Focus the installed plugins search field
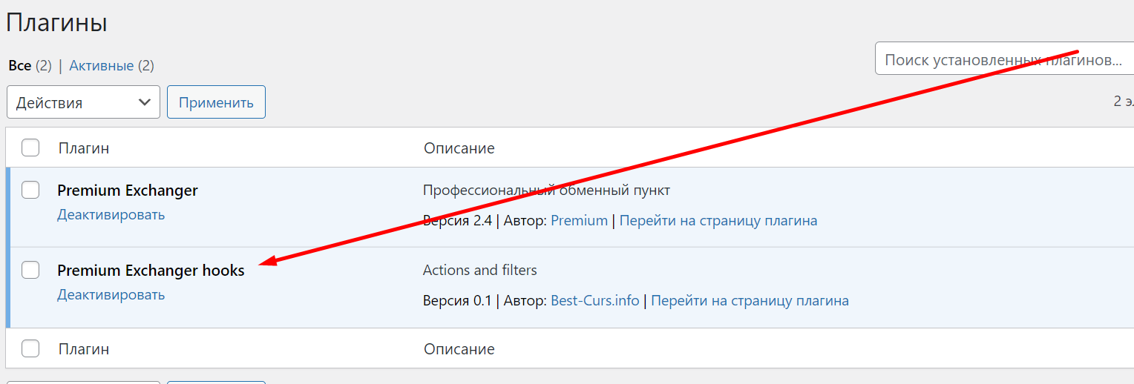This screenshot has width=1134, height=384. pos(1002,59)
